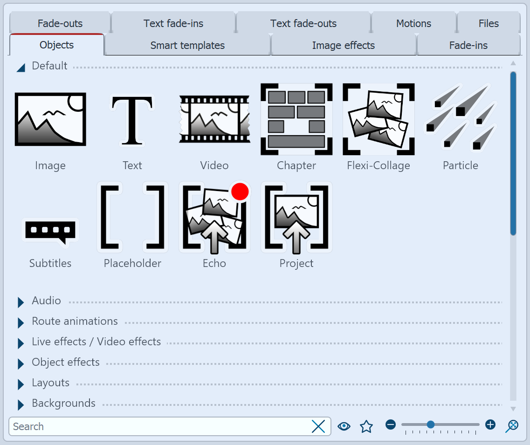Toggle the favorites star filter
The image size is (530, 445).
coord(366,426)
